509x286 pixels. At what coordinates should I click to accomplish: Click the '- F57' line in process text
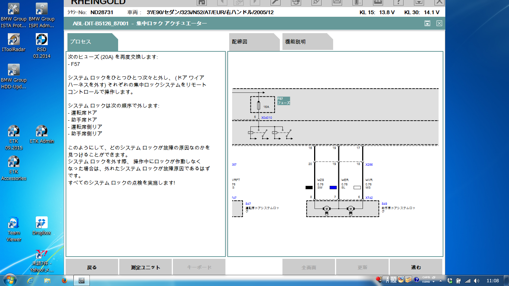tap(74, 64)
